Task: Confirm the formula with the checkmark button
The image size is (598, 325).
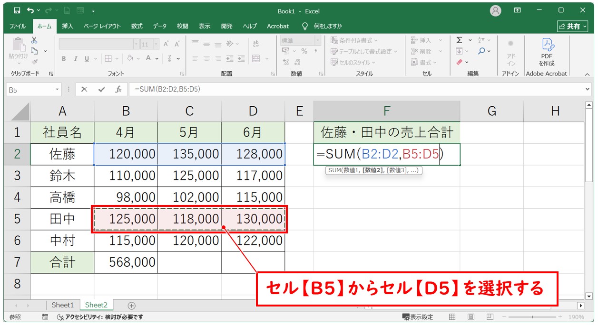Action: point(101,89)
